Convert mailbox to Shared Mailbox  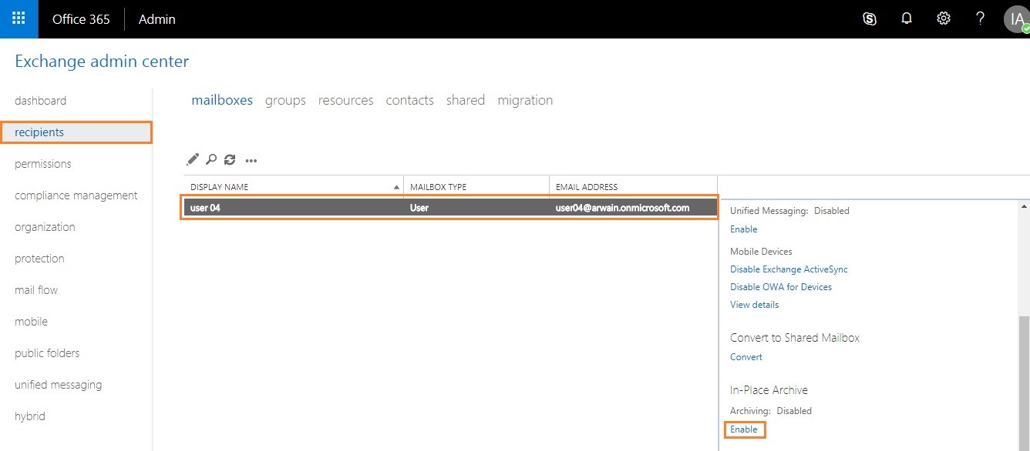[x=746, y=356]
